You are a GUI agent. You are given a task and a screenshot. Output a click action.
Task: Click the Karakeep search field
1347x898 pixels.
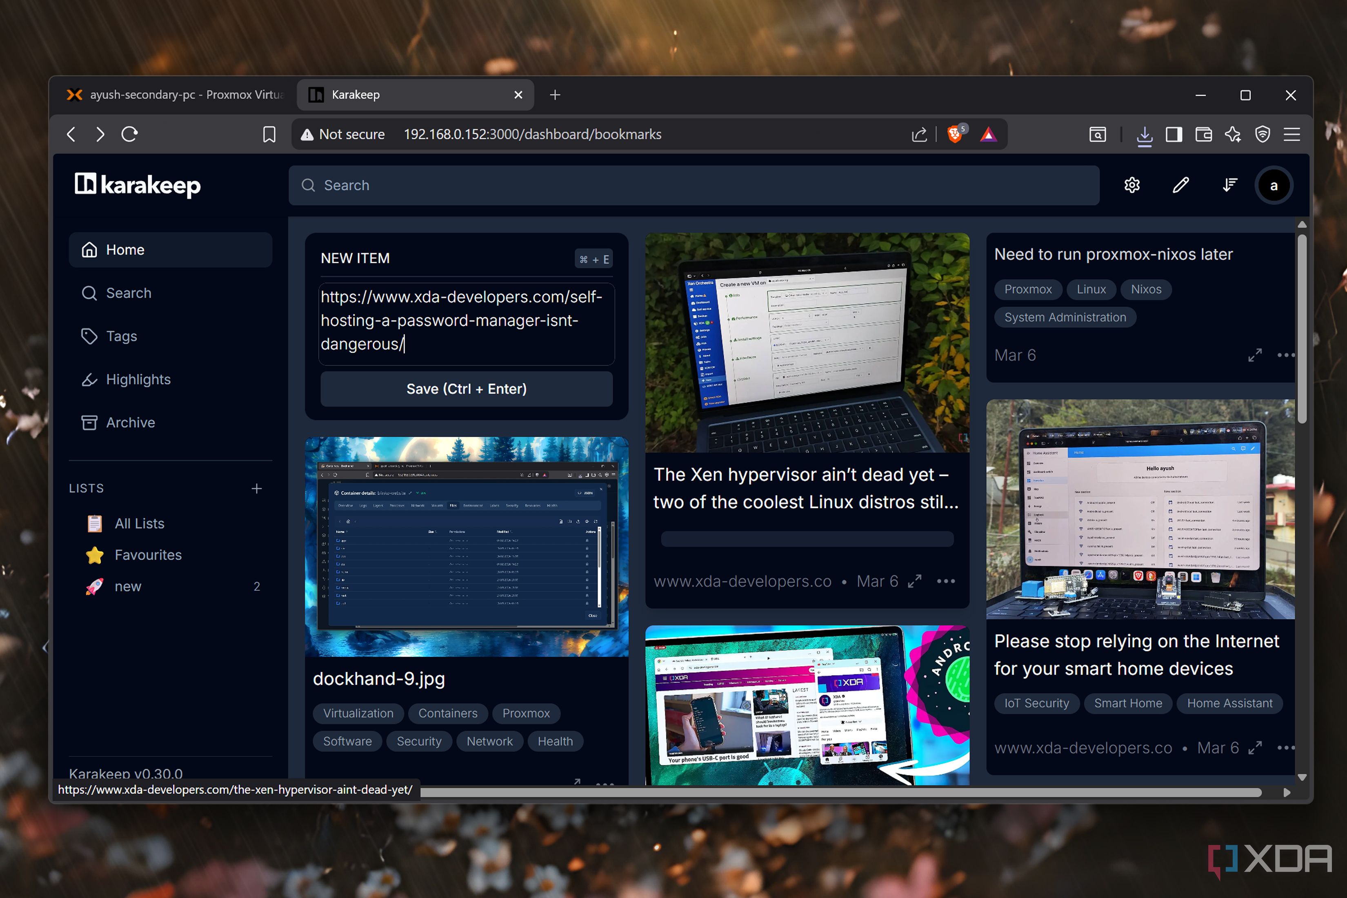(694, 185)
